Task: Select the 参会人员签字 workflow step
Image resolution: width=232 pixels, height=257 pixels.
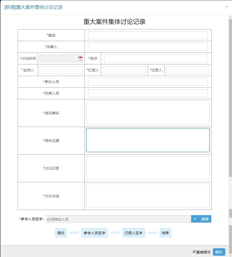Action: (95, 233)
